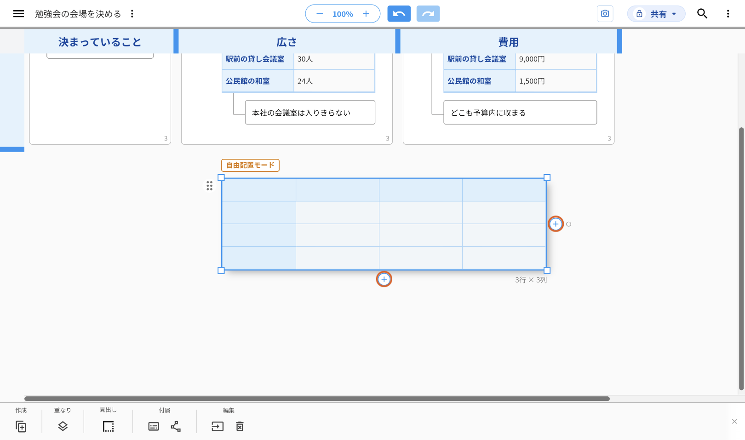Click the 1,500円 cell
The width and height of the screenshot is (745, 440).
pos(556,81)
